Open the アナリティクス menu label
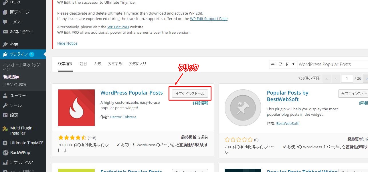 (x=22, y=162)
